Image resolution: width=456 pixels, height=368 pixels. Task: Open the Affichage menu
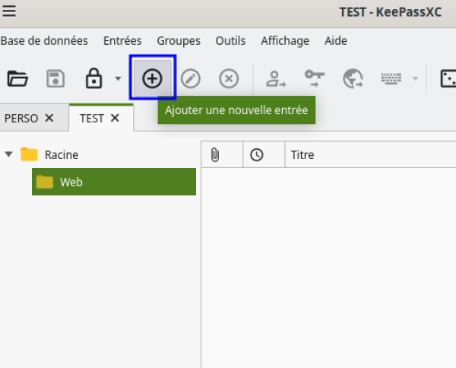(285, 41)
